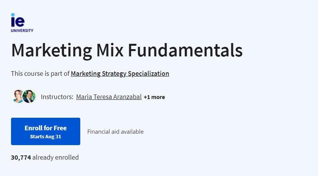
Task: Click the male instructor's avatar photo
Action: pos(29,96)
